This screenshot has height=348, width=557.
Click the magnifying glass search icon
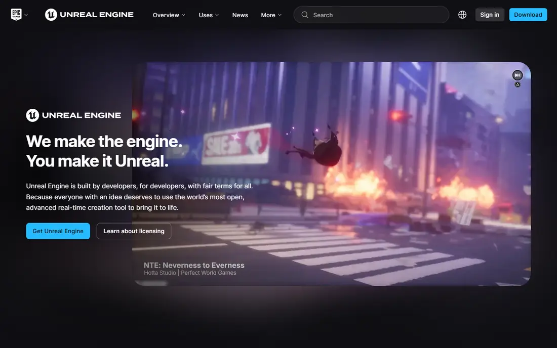tap(305, 15)
